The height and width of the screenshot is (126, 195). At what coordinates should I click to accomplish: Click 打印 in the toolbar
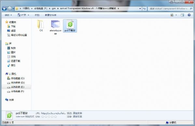(x=37, y=15)
